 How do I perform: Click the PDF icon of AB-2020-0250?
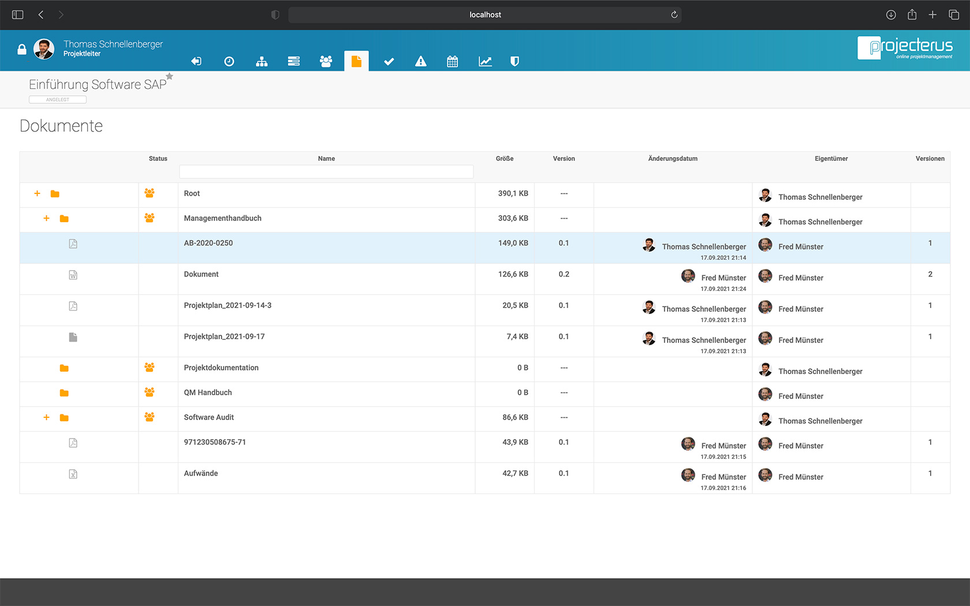73,244
